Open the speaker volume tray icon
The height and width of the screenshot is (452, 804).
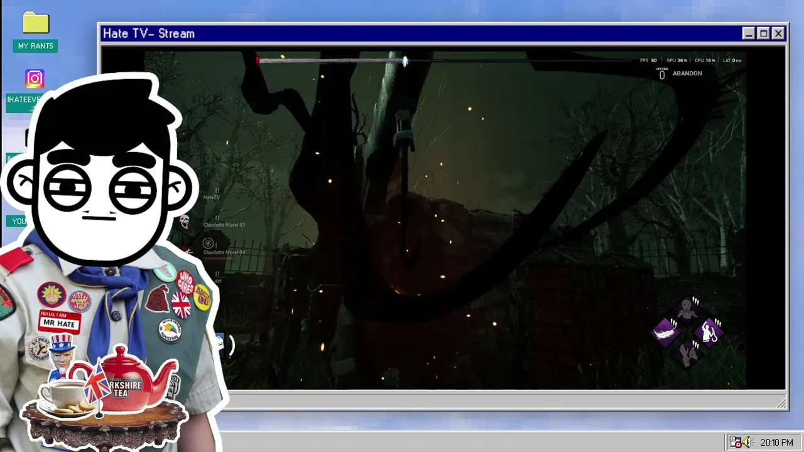[x=747, y=443]
